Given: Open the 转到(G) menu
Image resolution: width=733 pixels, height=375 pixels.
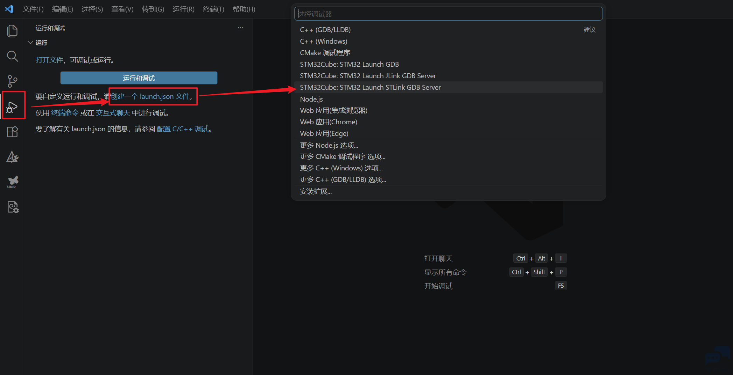Looking at the screenshot, I should [x=153, y=9].
